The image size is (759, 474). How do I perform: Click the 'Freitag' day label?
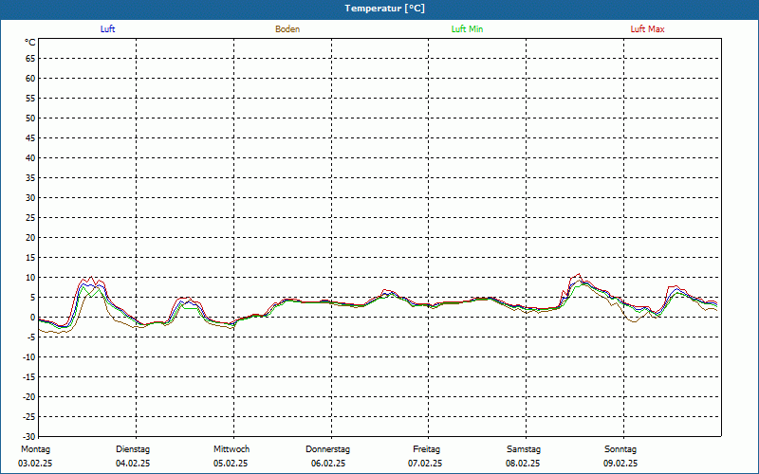[x=426, y=449]
